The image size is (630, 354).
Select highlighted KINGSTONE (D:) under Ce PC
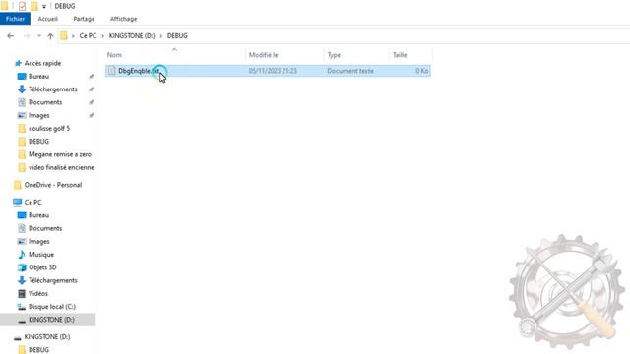[x=51, y=320]
